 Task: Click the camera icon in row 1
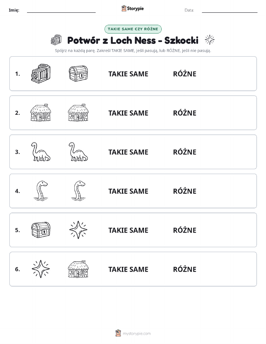[41, 74]
